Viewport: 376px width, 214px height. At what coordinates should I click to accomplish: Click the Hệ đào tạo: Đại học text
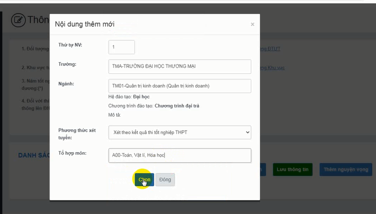point(129,97)
